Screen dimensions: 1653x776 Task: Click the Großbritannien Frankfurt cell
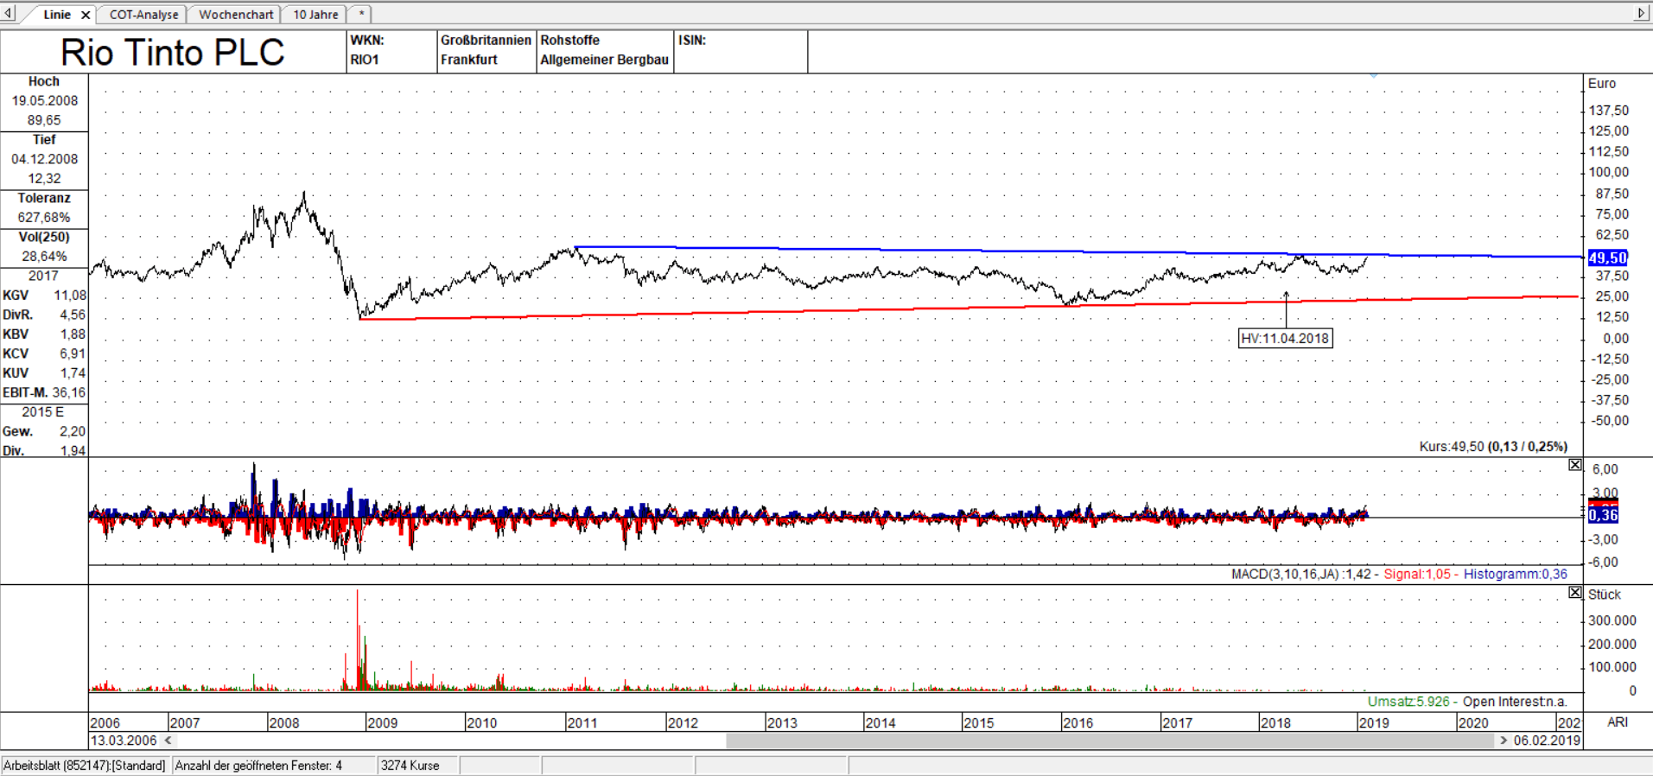tap(486, 51)
